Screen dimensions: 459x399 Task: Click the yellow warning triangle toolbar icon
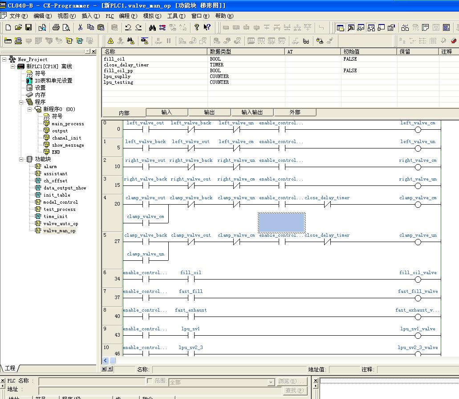[111, 41]
